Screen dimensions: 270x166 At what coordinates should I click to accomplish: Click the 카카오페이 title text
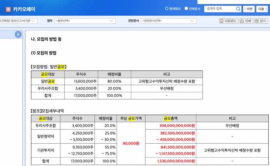(x=24, y=9)
